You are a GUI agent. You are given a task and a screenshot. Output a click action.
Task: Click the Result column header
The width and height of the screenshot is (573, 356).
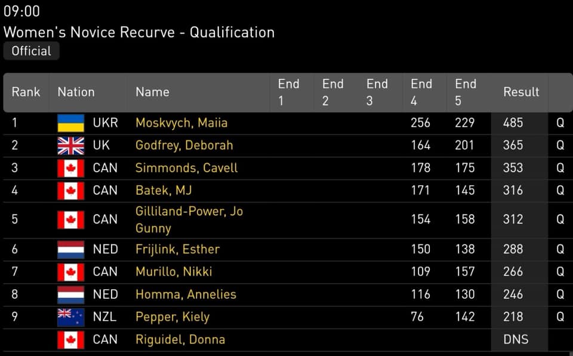click(521, 92)
